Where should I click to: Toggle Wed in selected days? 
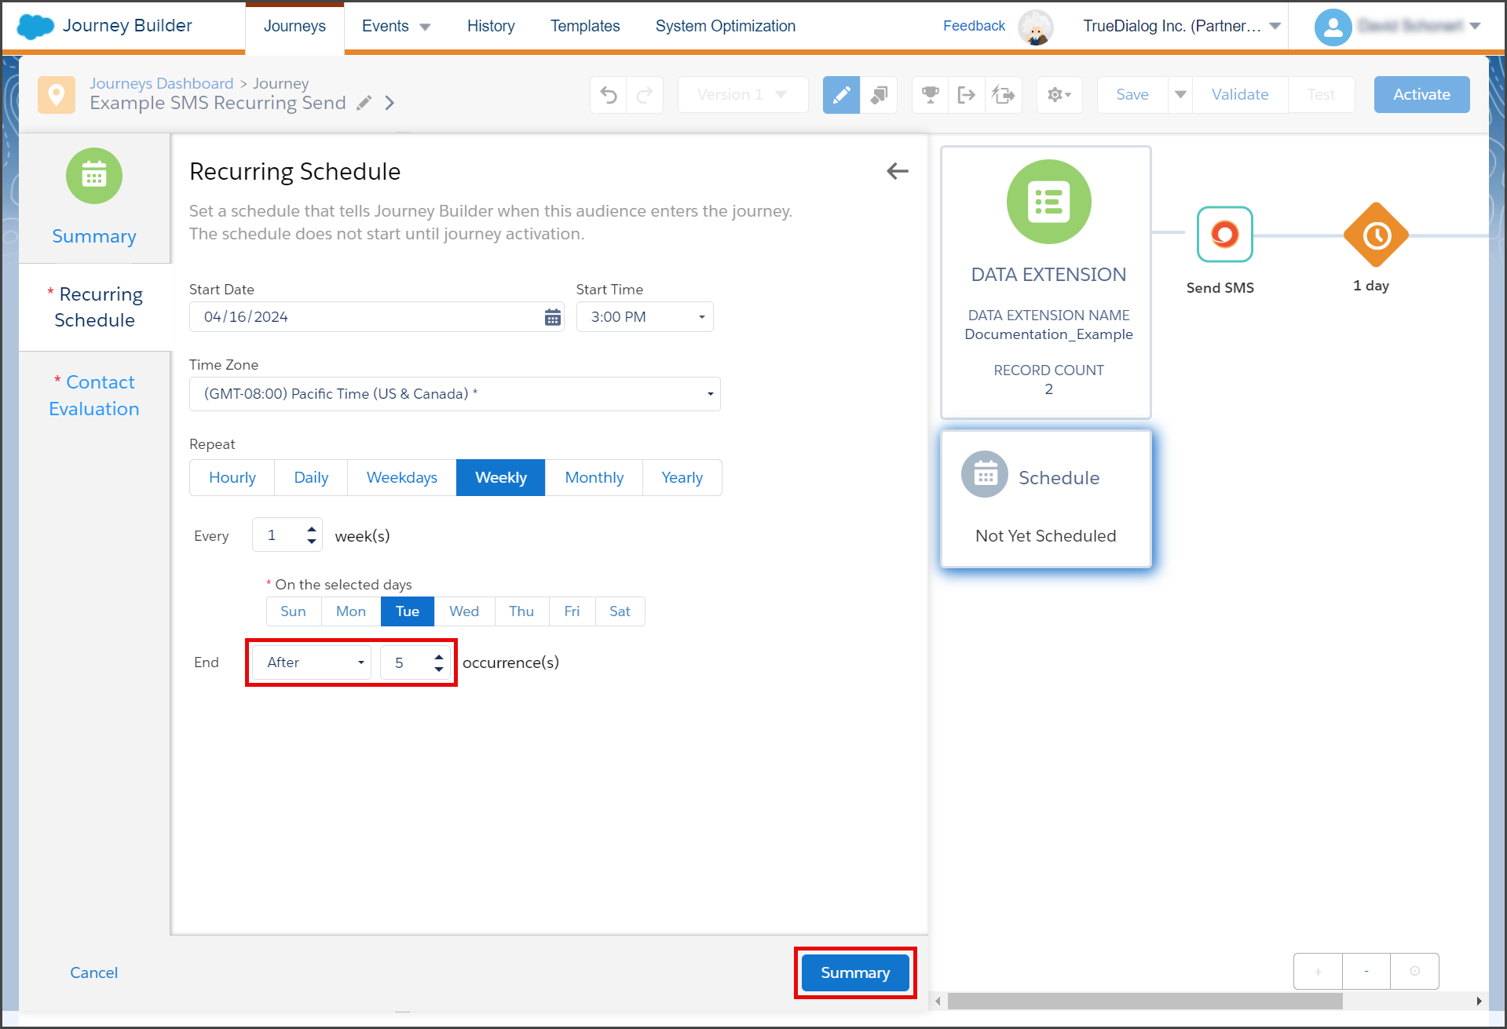(x=464, y=611)
